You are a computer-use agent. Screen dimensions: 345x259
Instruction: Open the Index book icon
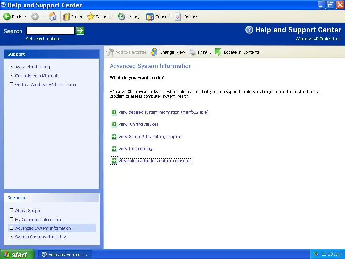pos(66,17)
